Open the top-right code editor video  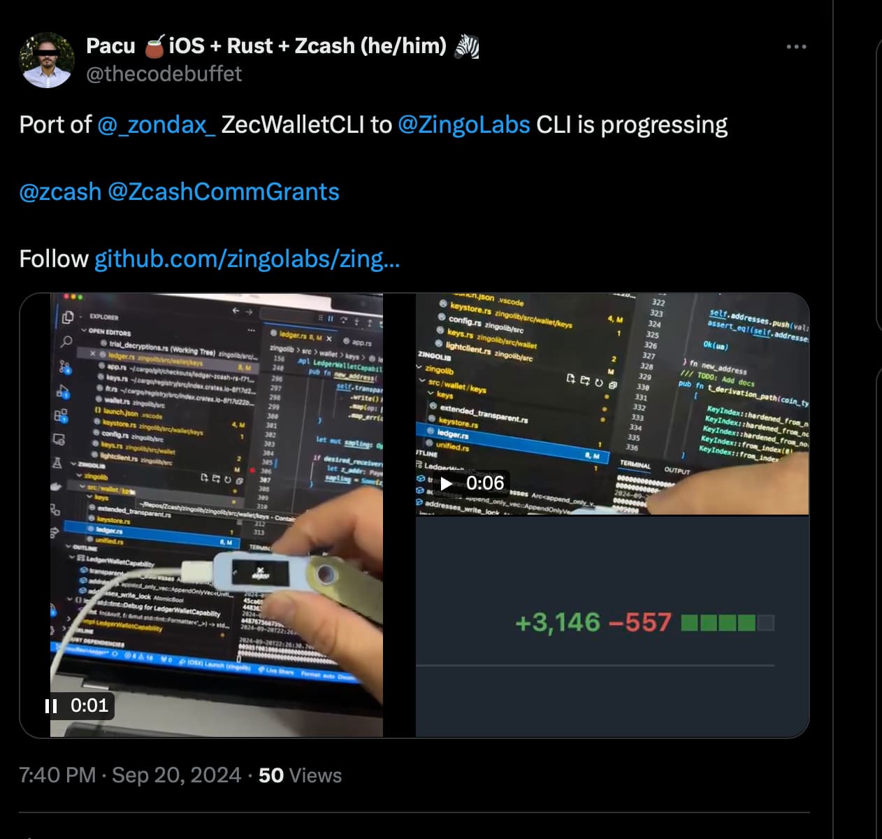(612, 404)
